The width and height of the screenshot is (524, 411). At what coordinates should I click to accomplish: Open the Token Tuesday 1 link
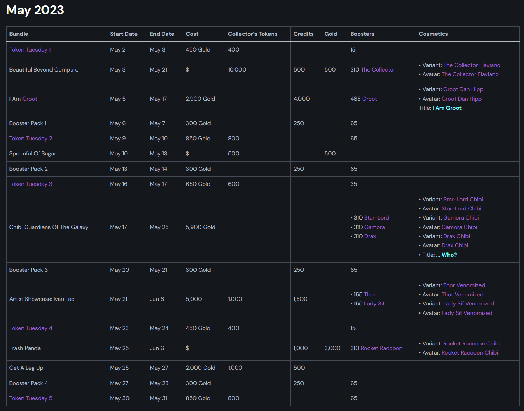click(x=30, y=50)
